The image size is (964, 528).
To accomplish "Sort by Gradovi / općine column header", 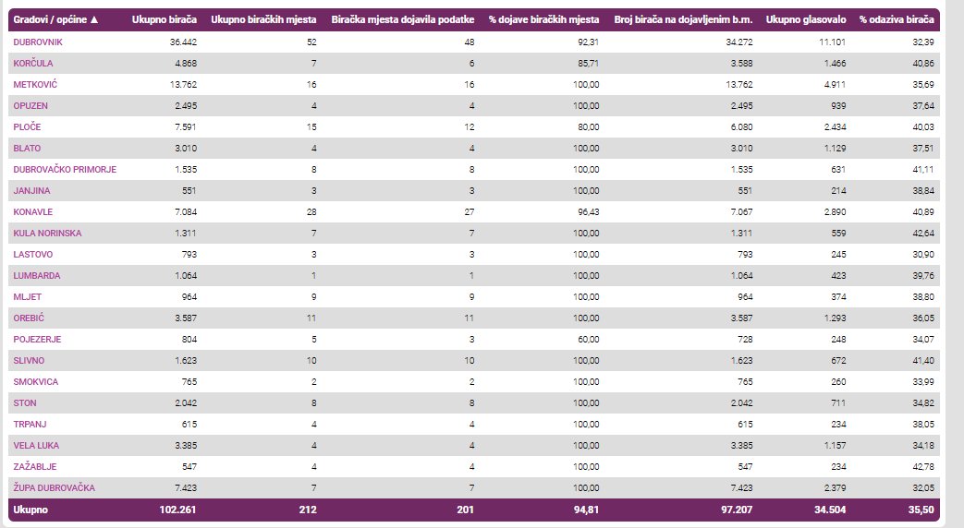I will coord(55,19).
